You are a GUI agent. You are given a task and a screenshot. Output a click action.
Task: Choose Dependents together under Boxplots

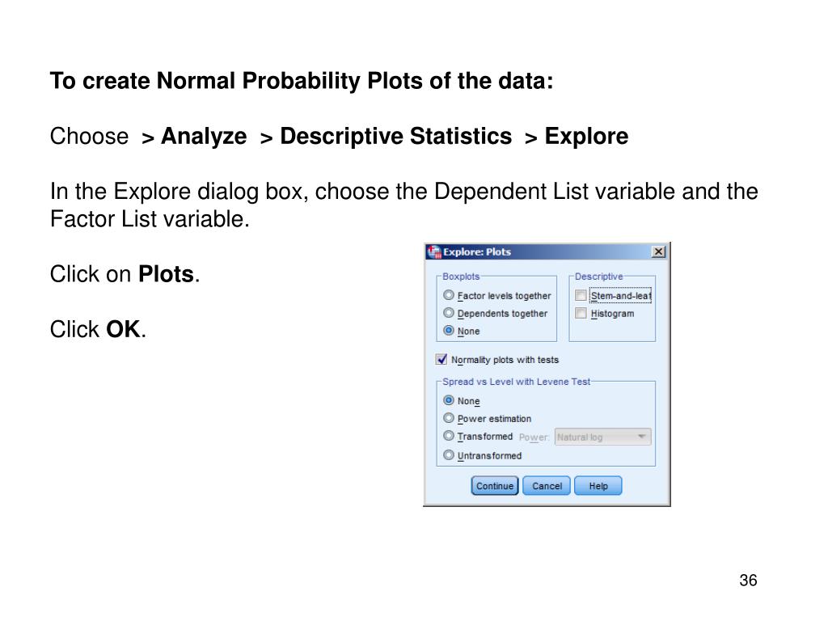pyautogui.click(x=449, y=313)
